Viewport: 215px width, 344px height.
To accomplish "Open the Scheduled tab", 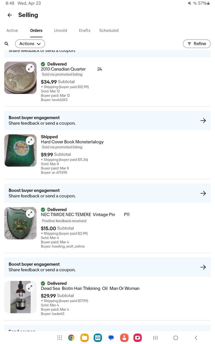I will coord(109,31).
